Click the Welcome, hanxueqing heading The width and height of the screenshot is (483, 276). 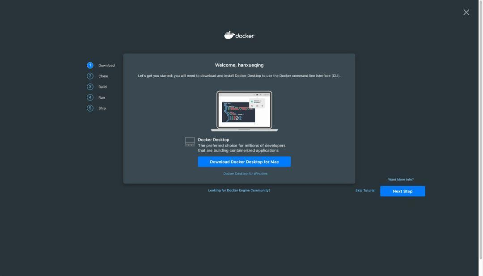pyautogui.click(x=239, y=65)
